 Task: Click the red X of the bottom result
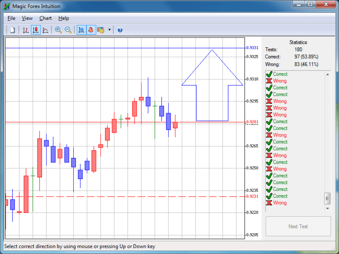269,203
